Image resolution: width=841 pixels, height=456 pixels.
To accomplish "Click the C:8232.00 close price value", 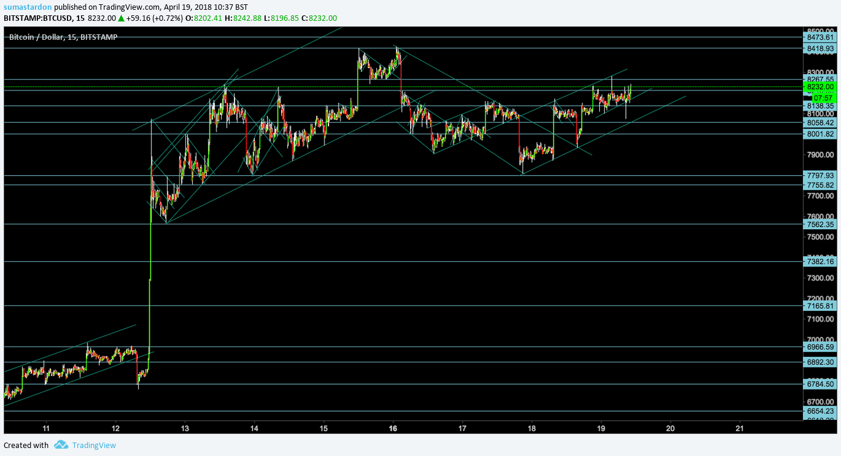I will pyautogui.click(x=319, y=18).
